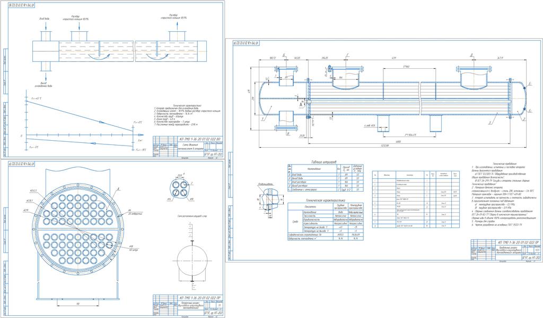The width and height of the screenshot is (543, 318).
Task: Click the heat exchange surface row in characteristics table
Action: pyautogui.click(x=326, y=239)
